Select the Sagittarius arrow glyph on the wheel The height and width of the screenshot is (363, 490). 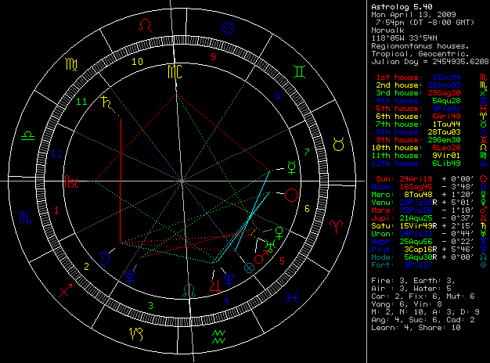point(64,292)
